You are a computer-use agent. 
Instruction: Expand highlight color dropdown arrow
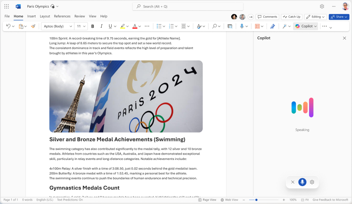pos(127,26)
